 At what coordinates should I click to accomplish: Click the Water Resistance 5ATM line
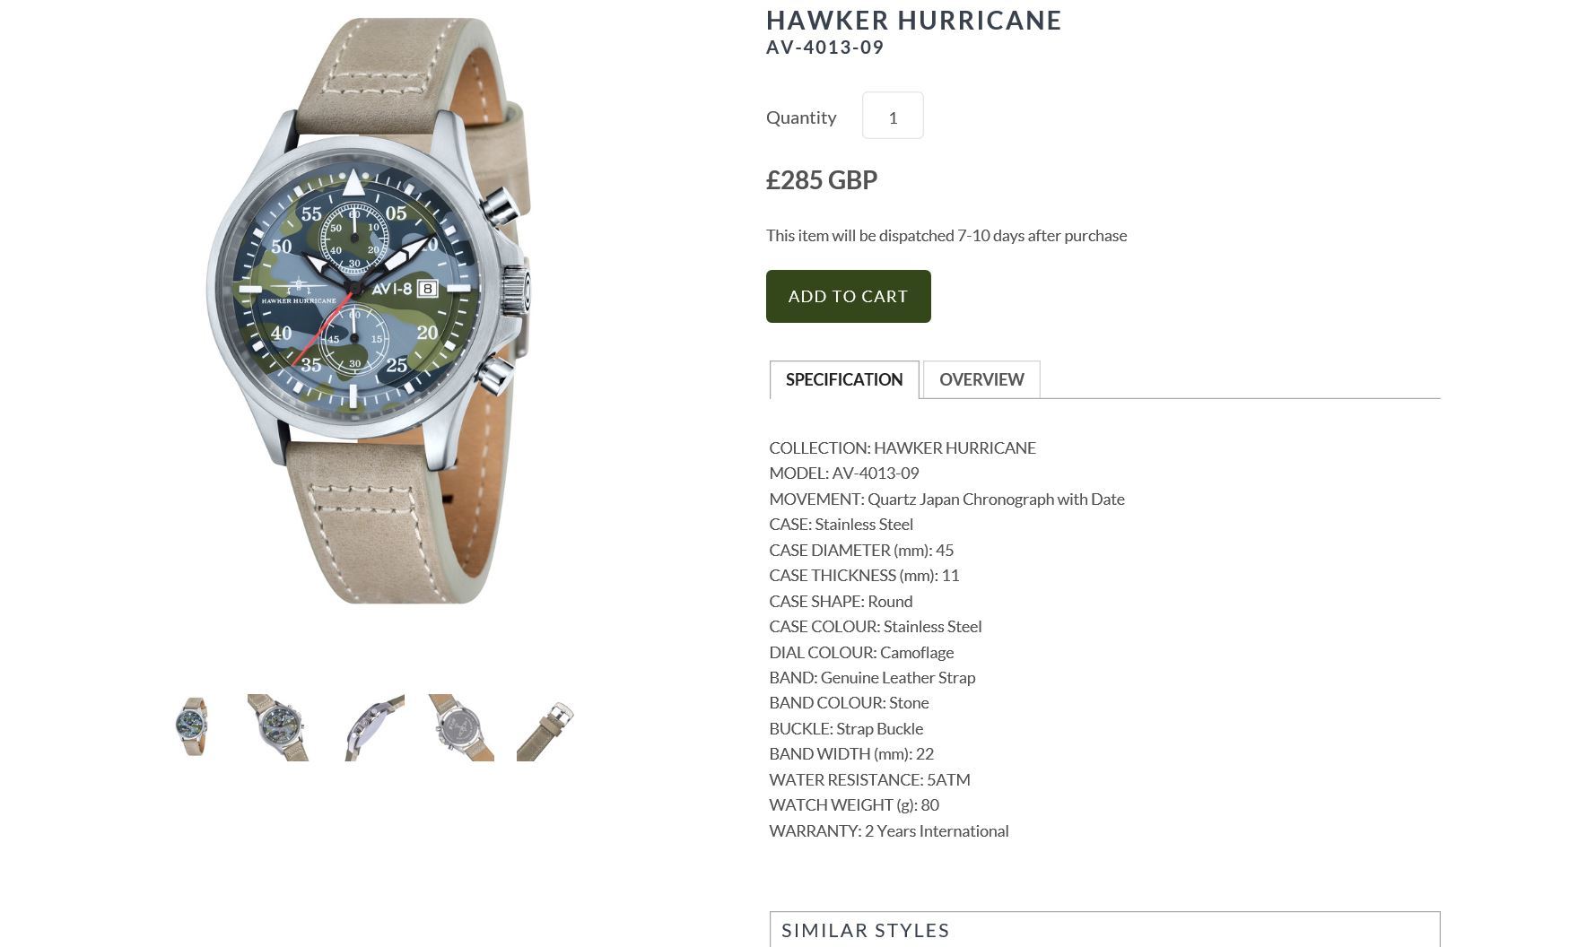tap(869, 779)
